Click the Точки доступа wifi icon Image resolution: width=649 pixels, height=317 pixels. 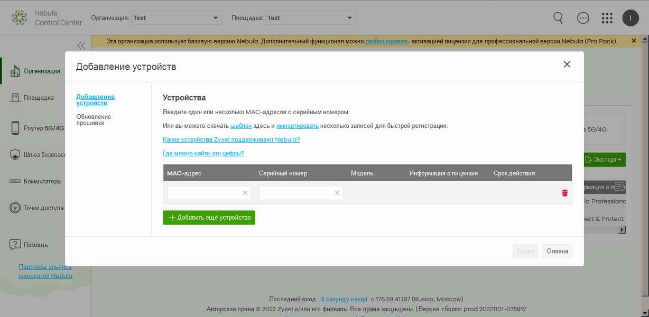click(15, 208)
